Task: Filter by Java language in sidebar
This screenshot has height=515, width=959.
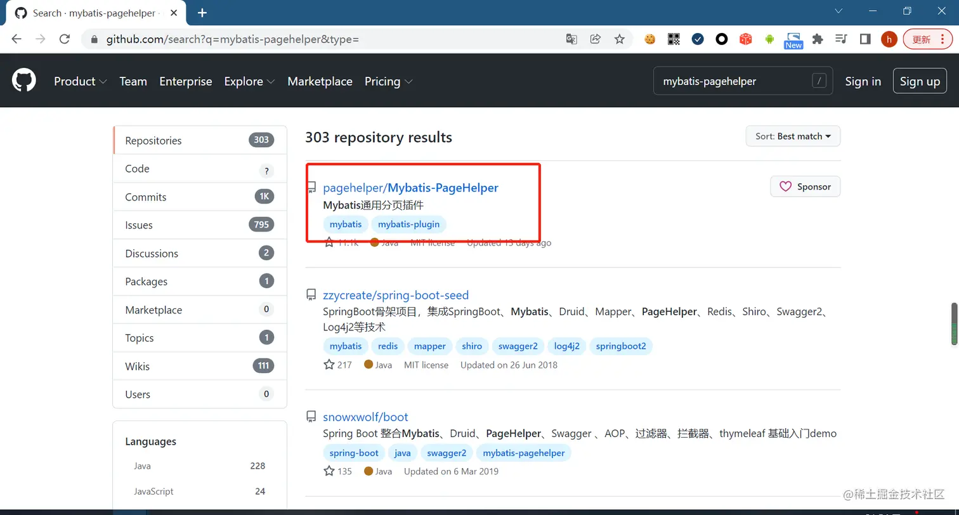Action: point(199,466)
